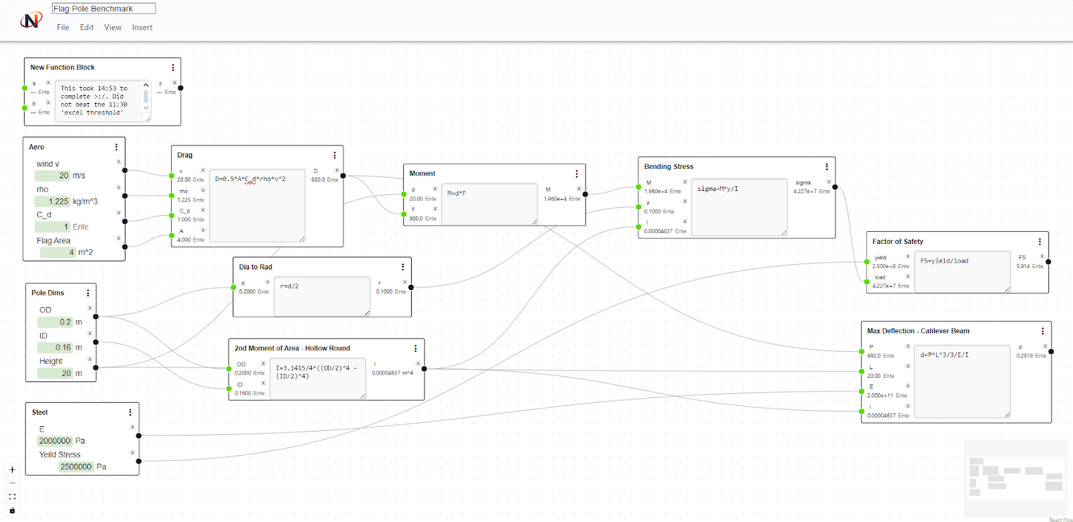1073x522 pixels.
Task: Click Steel E output handle
Action: 139,436
